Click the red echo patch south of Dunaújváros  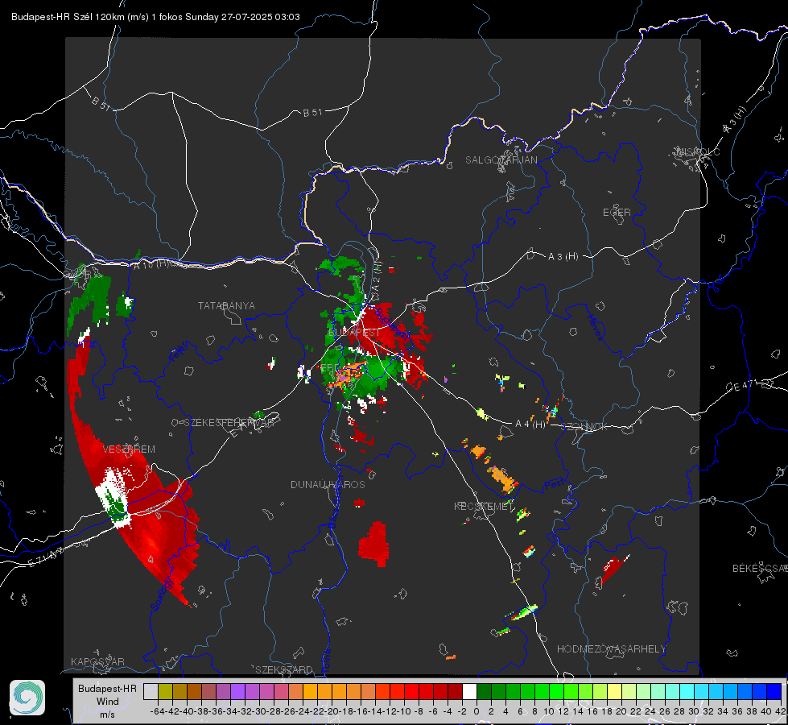click(x=374, y=545)
